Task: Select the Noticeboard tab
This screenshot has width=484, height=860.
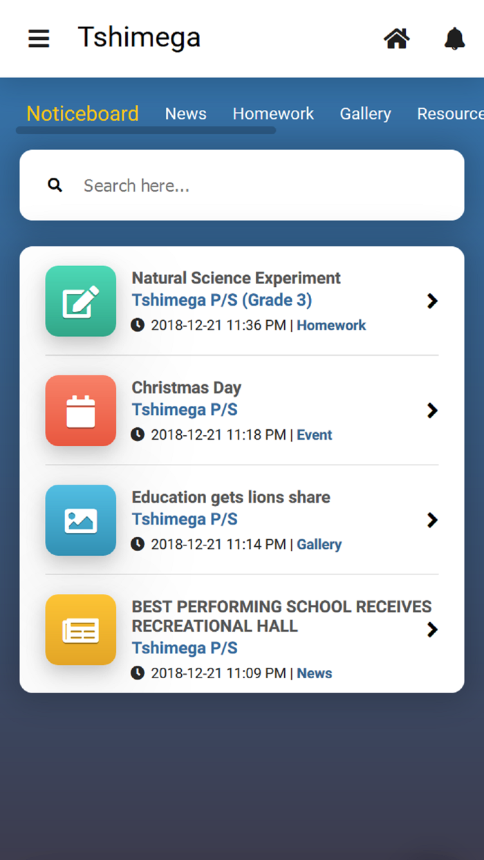Action: [82, 114]
